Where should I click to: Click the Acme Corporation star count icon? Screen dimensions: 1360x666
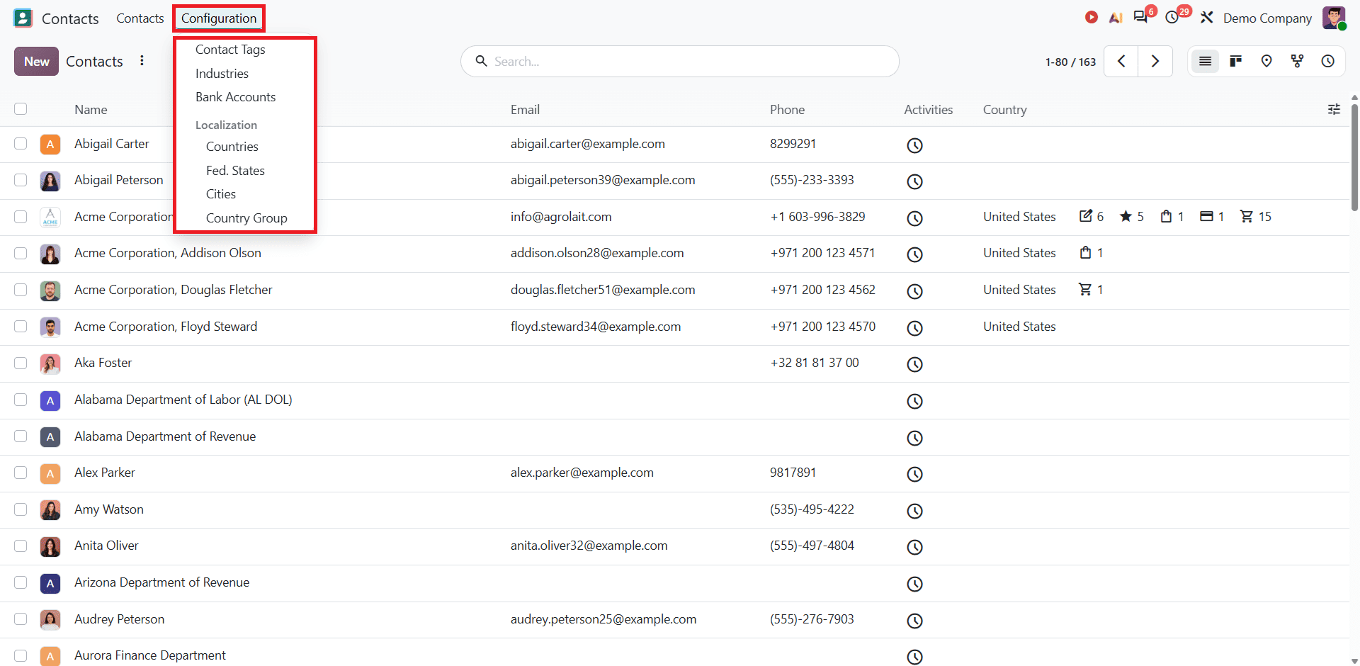(1126, 217)
